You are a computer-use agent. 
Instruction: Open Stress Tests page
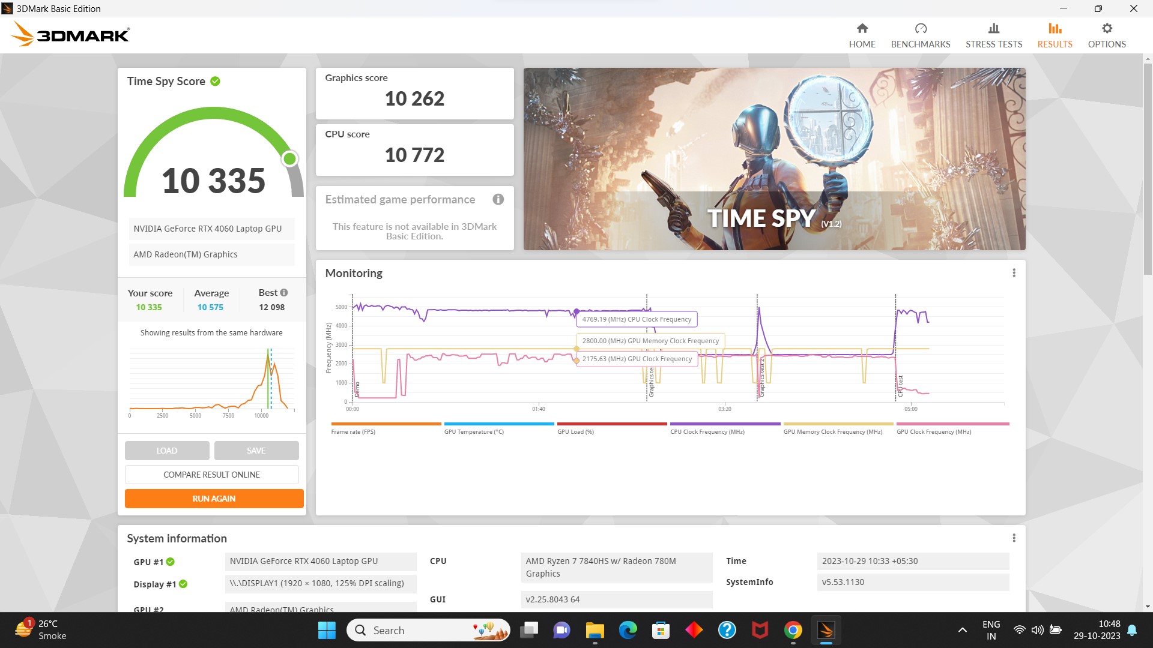pyautogui.click(x=993, y=36)
